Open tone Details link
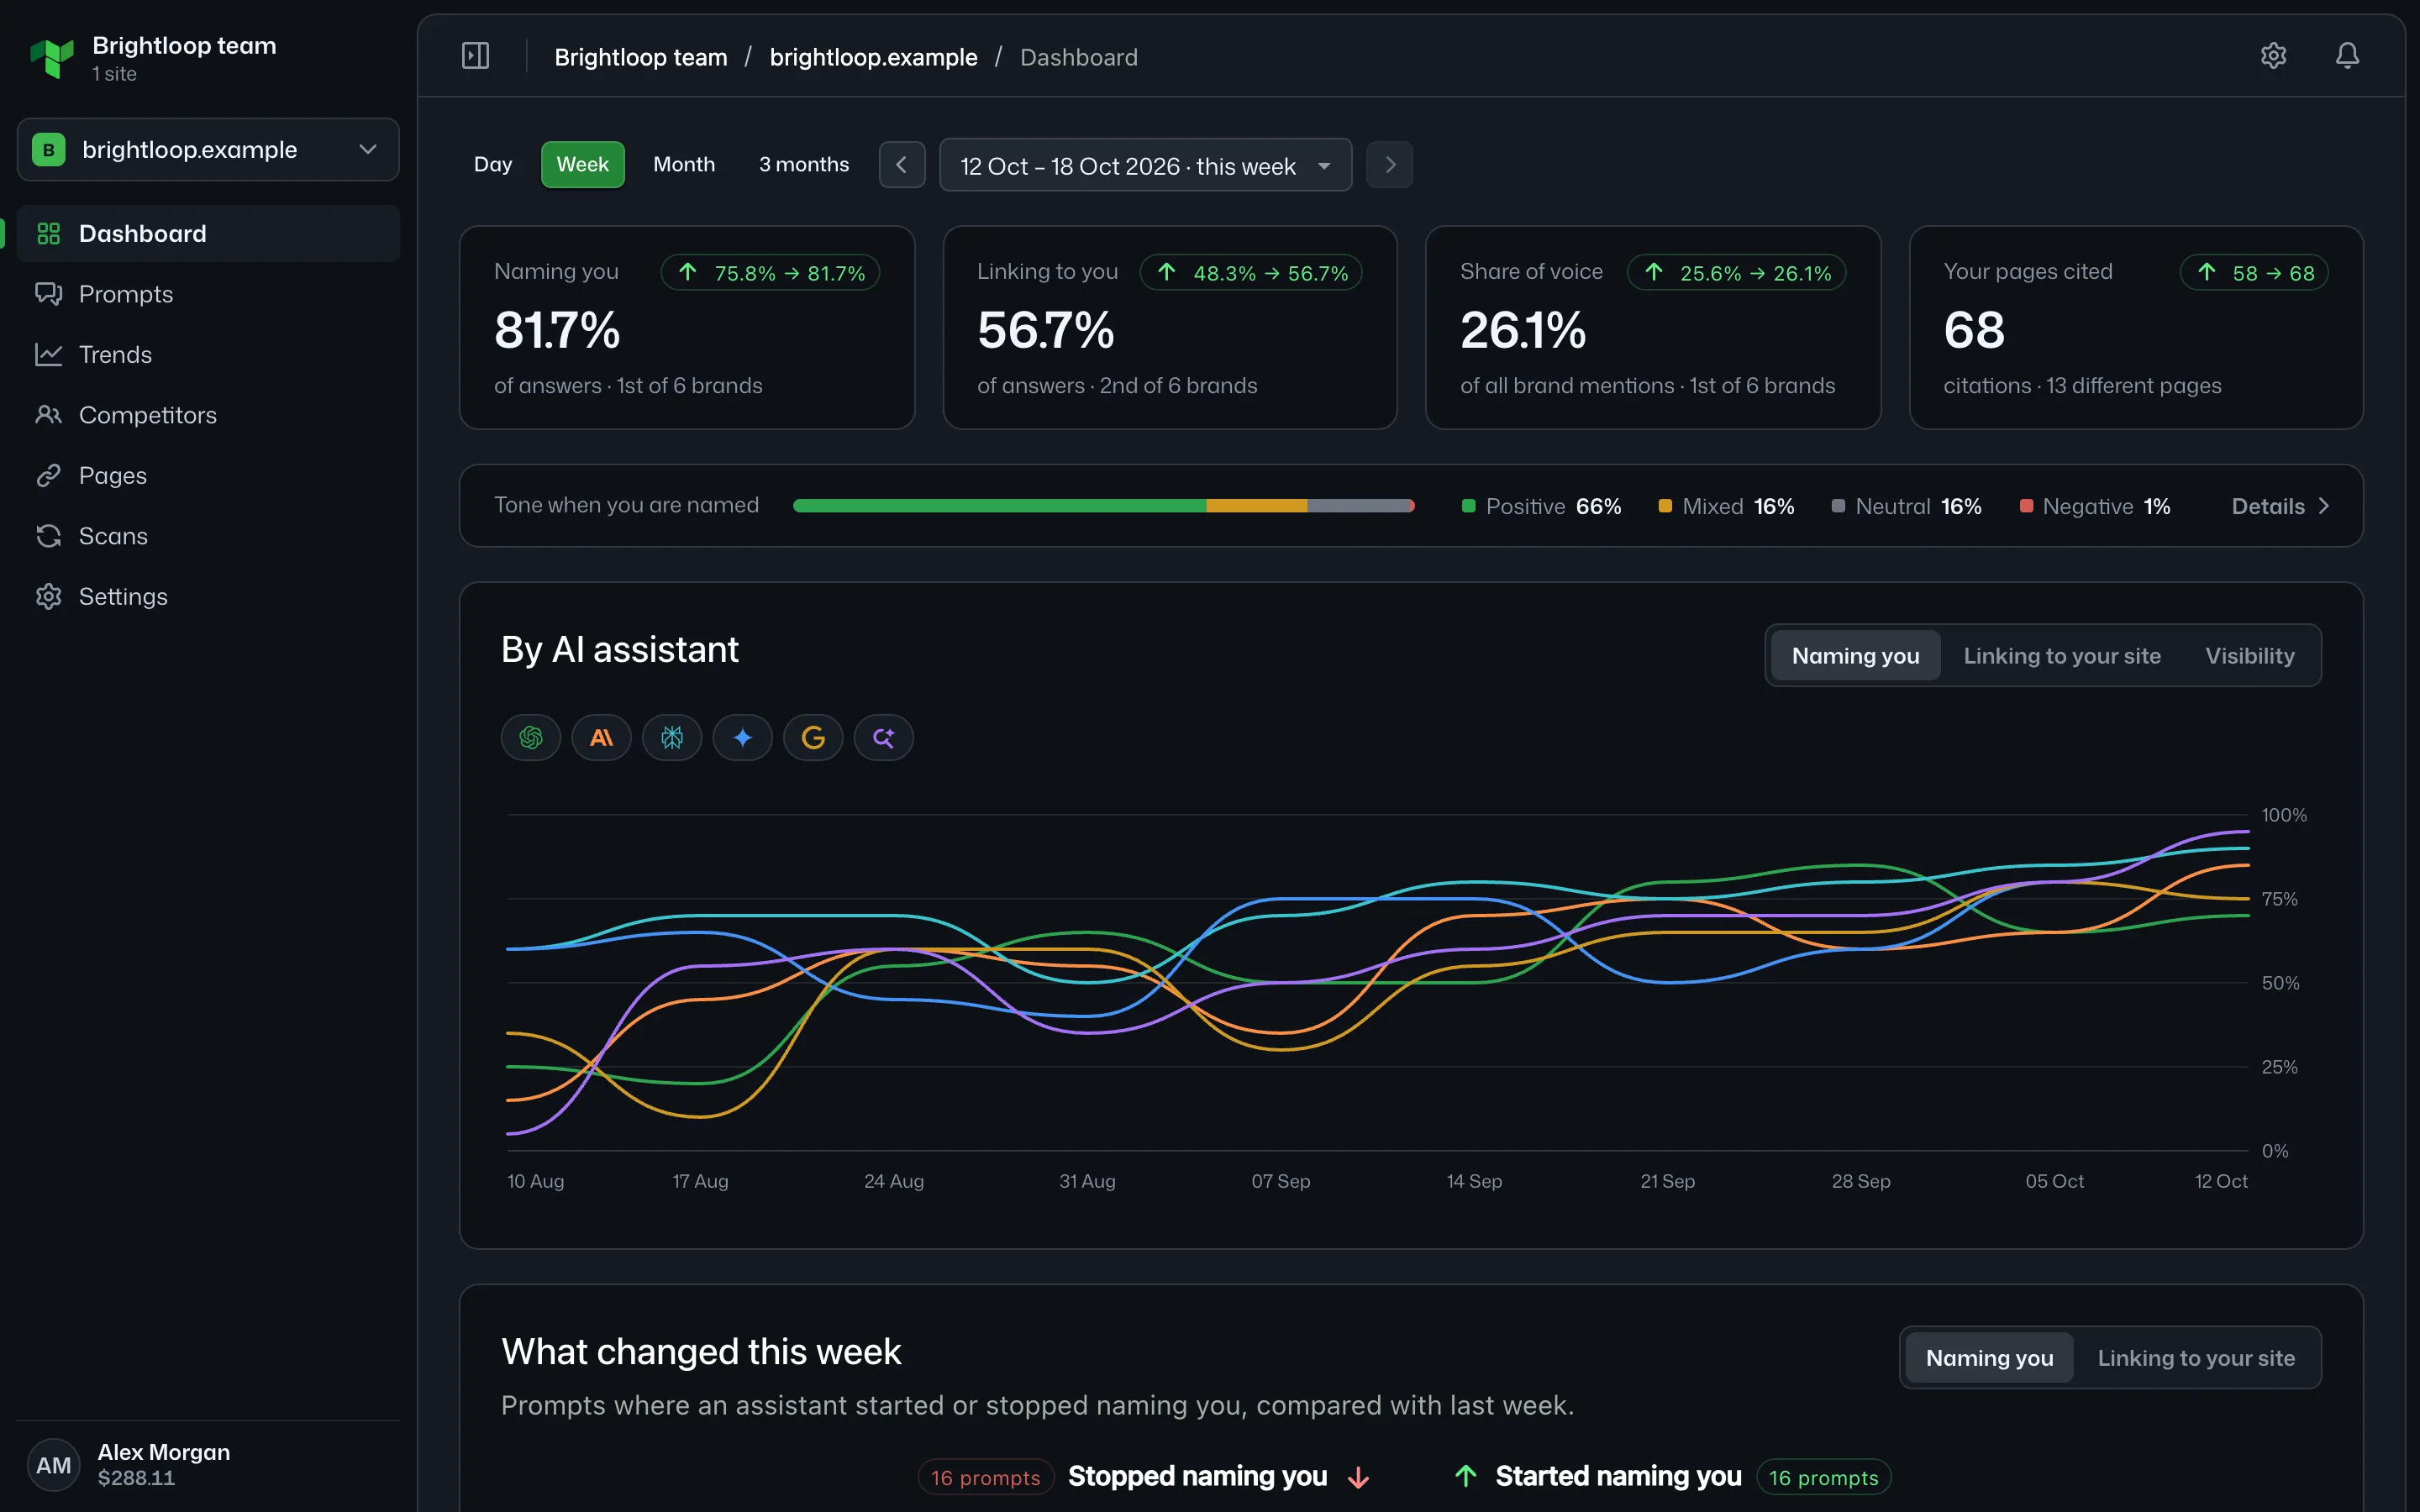2420x1512 pixels. tap(2281, 506)
